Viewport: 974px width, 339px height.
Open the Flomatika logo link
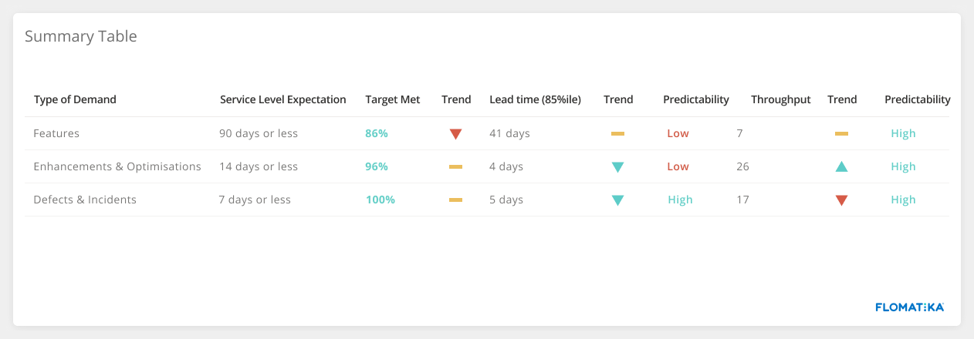coord(909,307)
